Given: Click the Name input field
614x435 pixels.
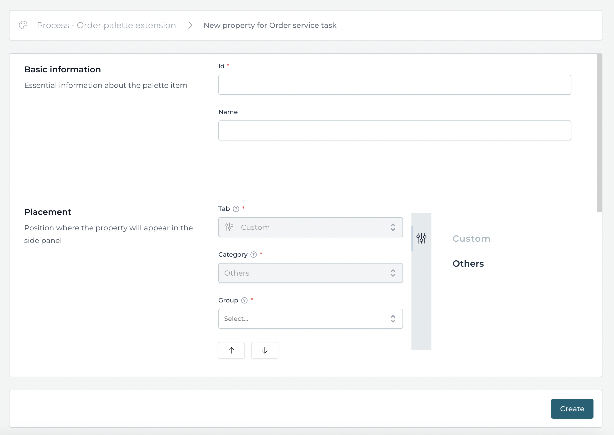Looking at the screenshot, I should point(395,130).
